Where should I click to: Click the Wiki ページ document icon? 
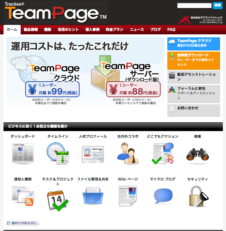tap(128, 196)
